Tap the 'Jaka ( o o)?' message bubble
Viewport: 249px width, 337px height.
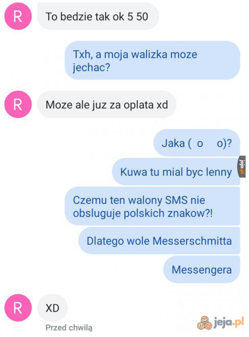(x=197, y=143)
